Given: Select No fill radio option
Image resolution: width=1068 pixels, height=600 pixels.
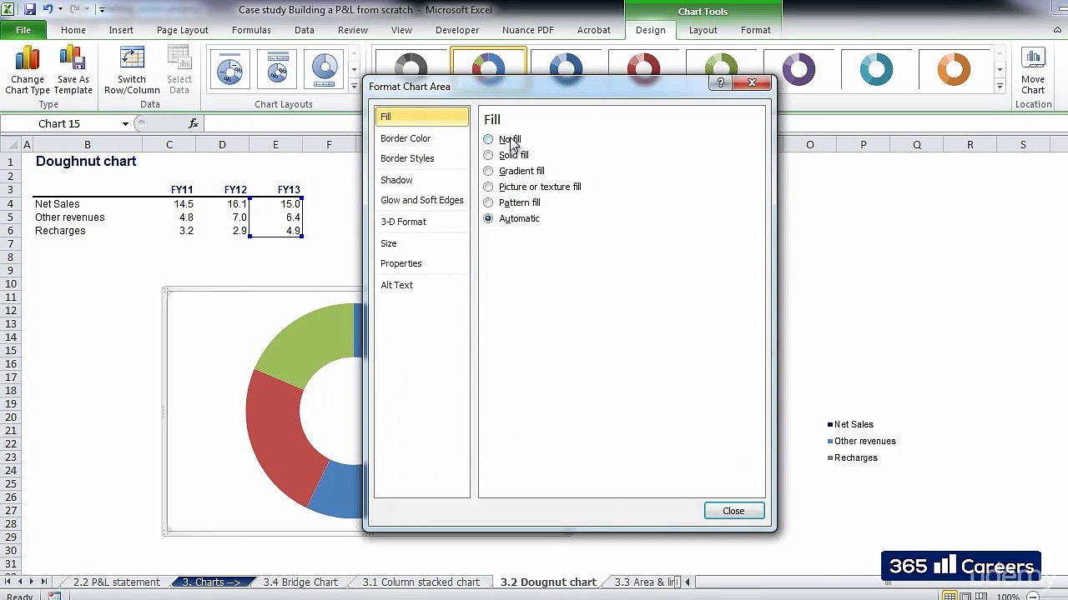Looking at the screenshot, I should click(488, 139).
